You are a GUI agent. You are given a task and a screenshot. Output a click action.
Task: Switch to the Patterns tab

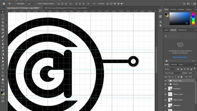coord(189,10)
